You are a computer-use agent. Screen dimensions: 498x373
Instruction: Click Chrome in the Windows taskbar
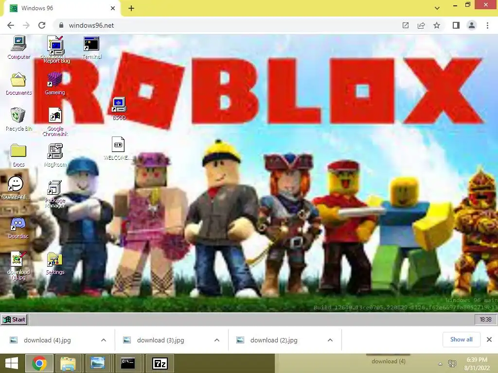point(39,363)
